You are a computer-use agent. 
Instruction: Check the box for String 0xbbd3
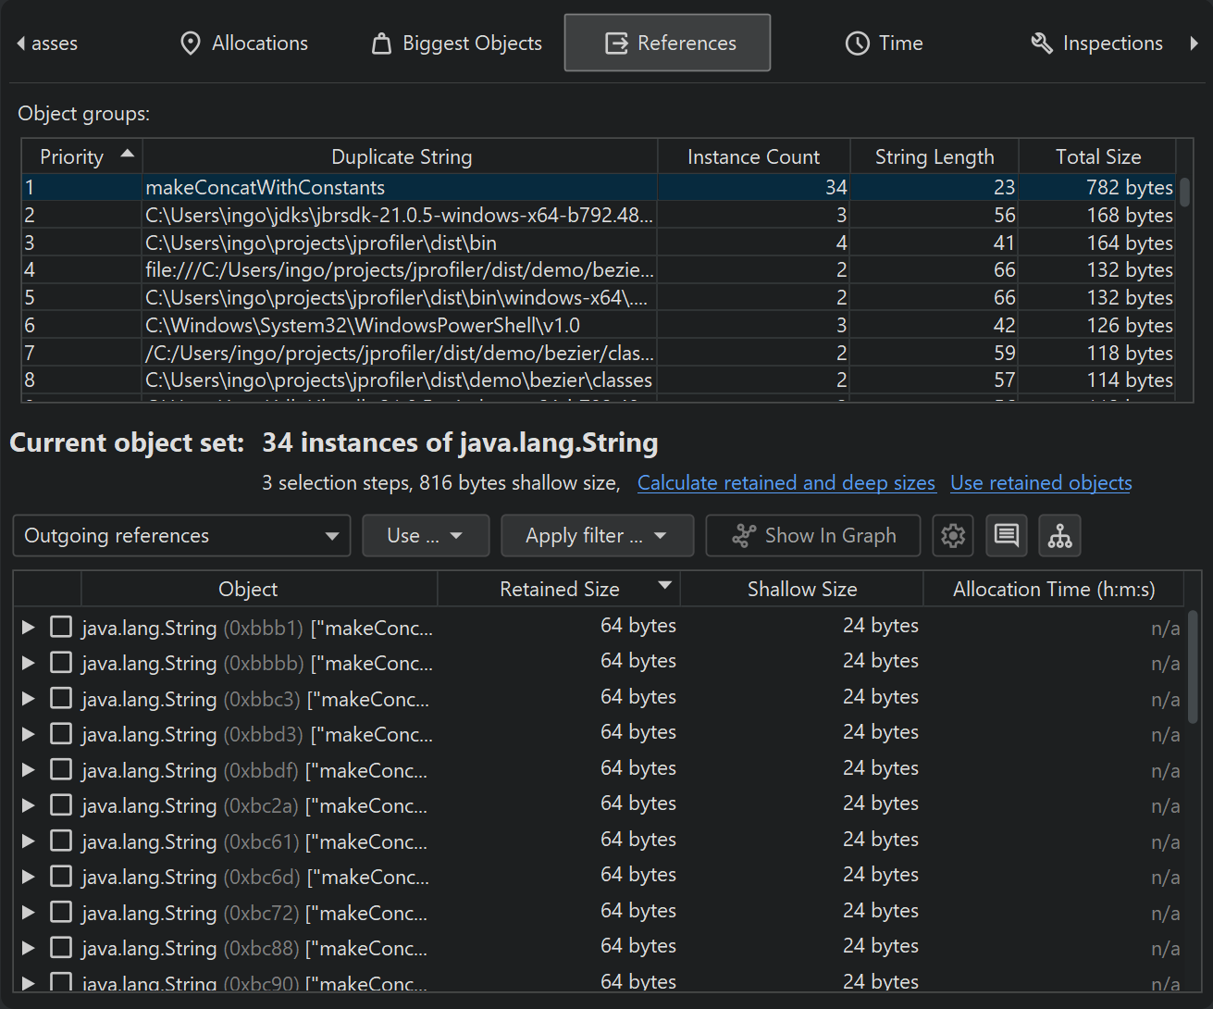click(x=61, y=734)
